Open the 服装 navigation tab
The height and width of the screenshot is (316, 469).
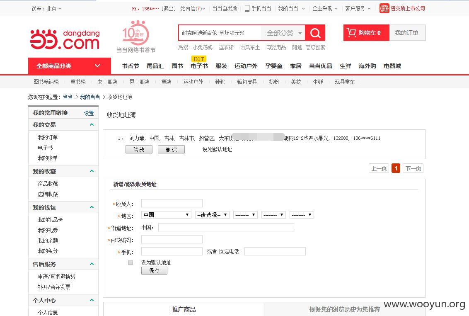tap(221, 66)
